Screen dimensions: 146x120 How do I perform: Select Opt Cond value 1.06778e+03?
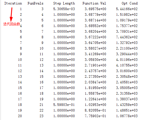127,116
